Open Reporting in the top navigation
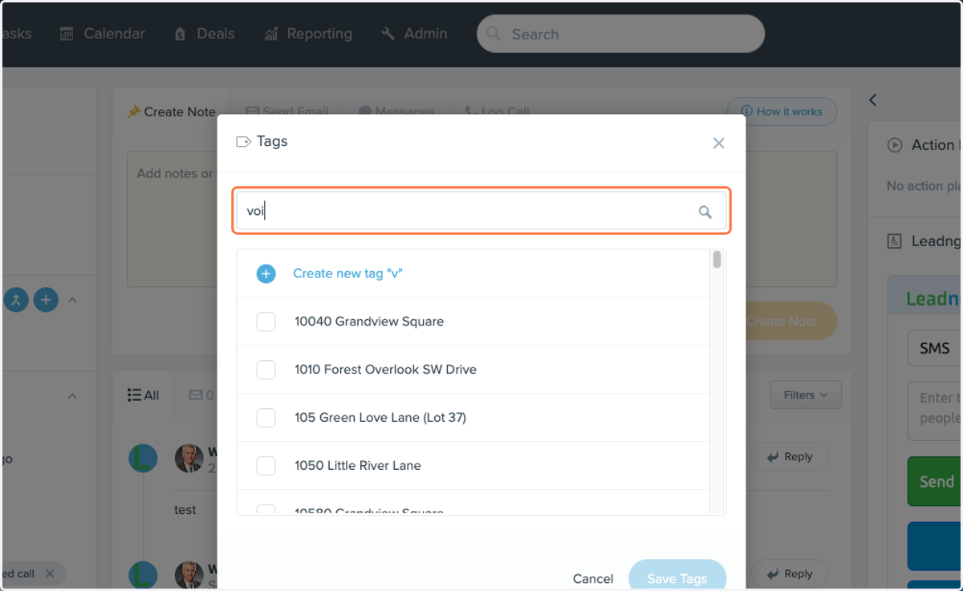 click(x=308, y=34)
